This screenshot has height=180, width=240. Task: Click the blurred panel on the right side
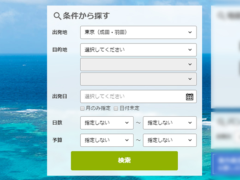(226, 57)
